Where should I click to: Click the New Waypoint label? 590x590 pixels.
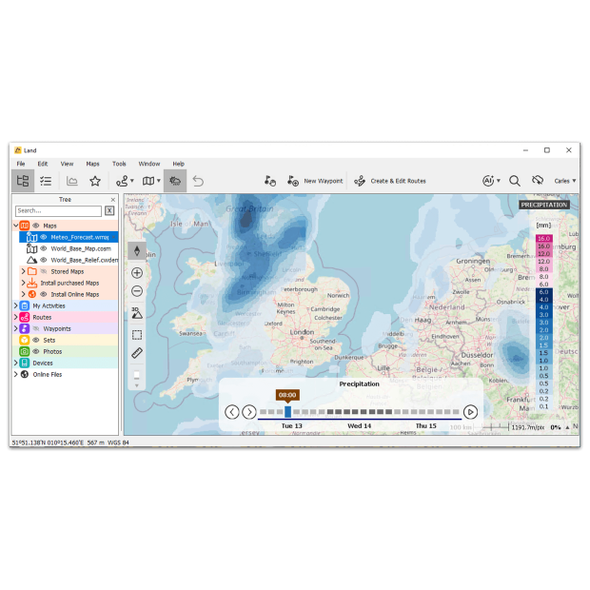[324, 181]
